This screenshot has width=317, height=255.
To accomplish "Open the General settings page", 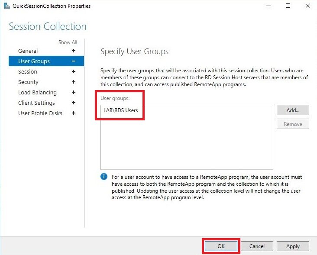I will [28, 51].
